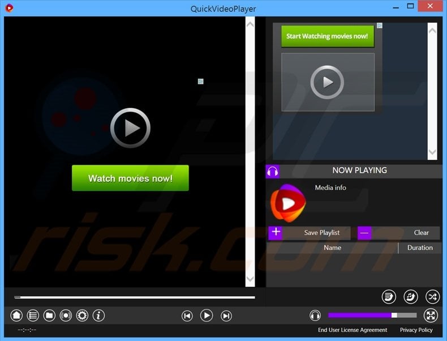
Task: Click the bottom bar Play button
Action: pos(207,316)
